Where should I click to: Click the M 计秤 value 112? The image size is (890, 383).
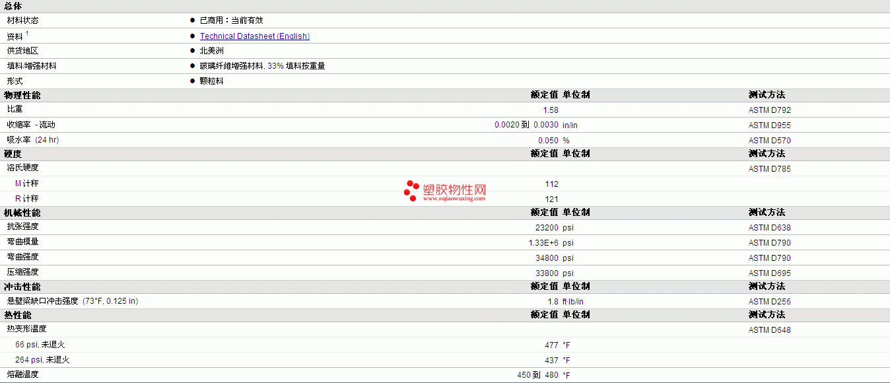point(552,184)
